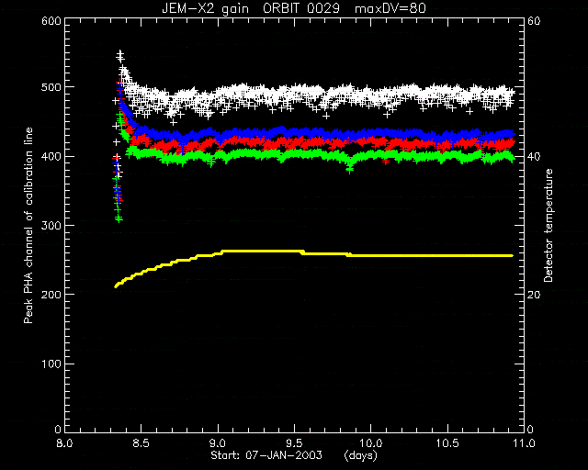This screenshot has width=588, height=470.
Task: Click the 20 label on right axis
Action: (x=534, y=295)
